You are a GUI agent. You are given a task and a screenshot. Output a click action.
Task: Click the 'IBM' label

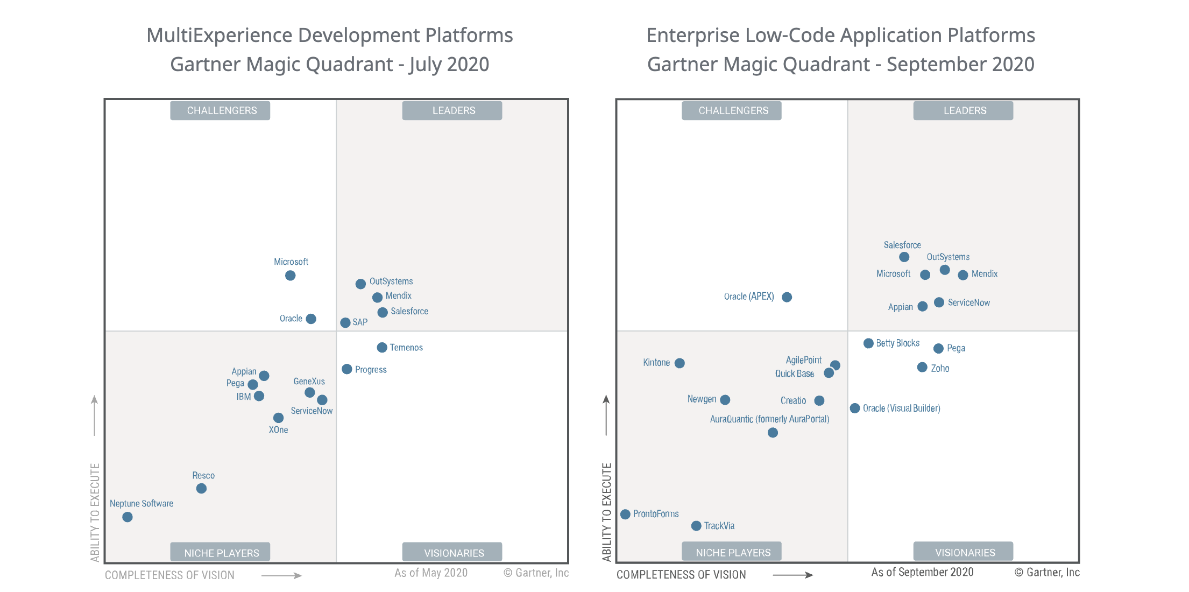point(244,397)
